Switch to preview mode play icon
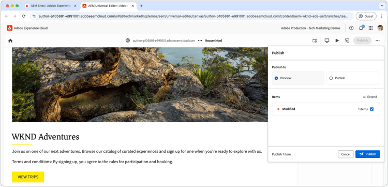The width and height of the screenshot is (388, 187). click(x=337, y=40)
